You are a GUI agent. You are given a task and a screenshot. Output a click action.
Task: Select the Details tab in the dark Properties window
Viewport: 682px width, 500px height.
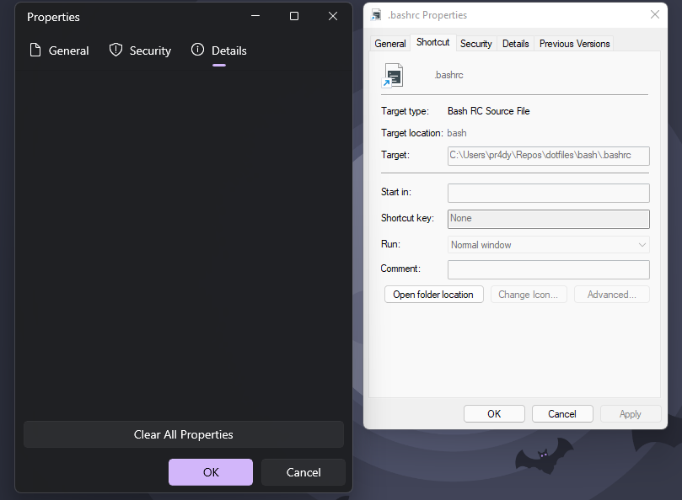pos(219,51)
